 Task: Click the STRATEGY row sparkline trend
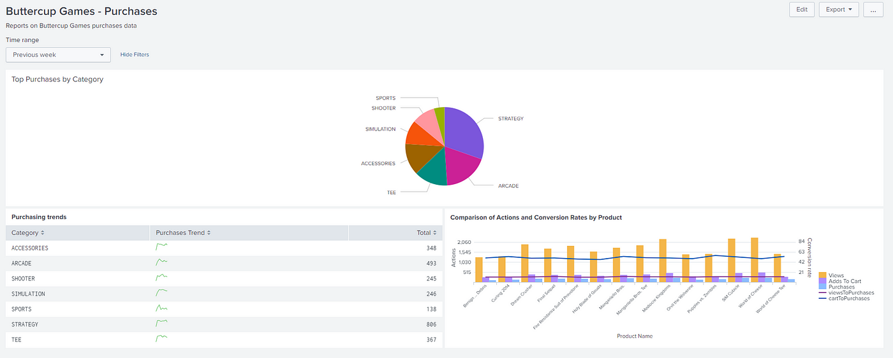coord(162,323)
